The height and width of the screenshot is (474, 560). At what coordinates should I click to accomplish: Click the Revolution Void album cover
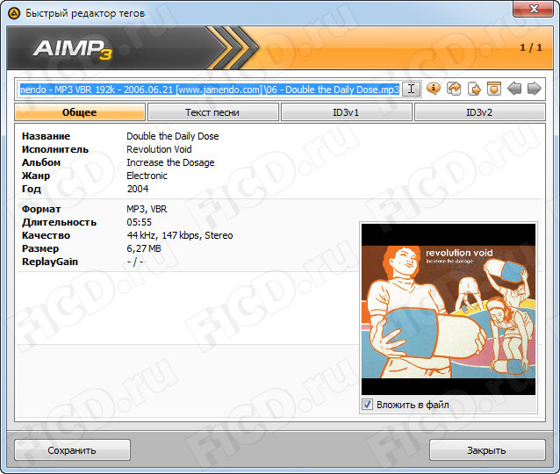click(x=449, y=309)
